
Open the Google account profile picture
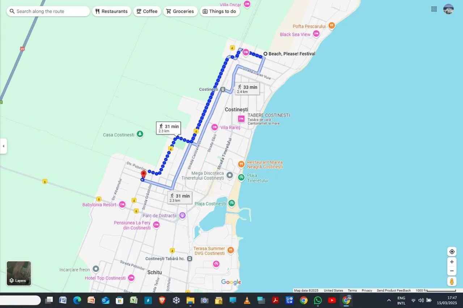tap(449, 9)
